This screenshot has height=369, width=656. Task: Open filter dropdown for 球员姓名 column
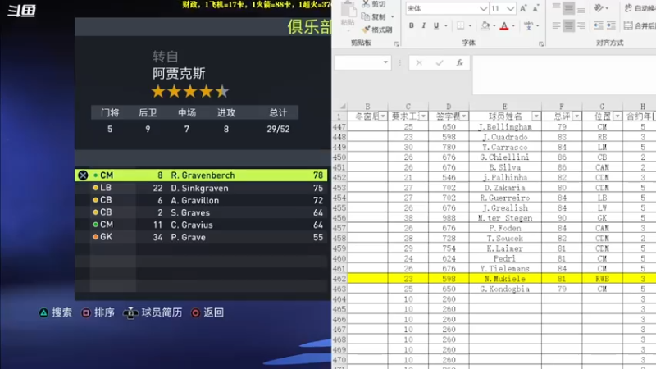(536, 116)
